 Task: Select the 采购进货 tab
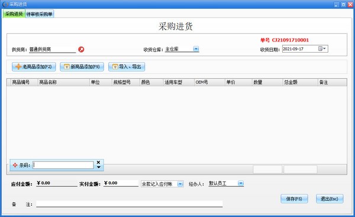14,14
